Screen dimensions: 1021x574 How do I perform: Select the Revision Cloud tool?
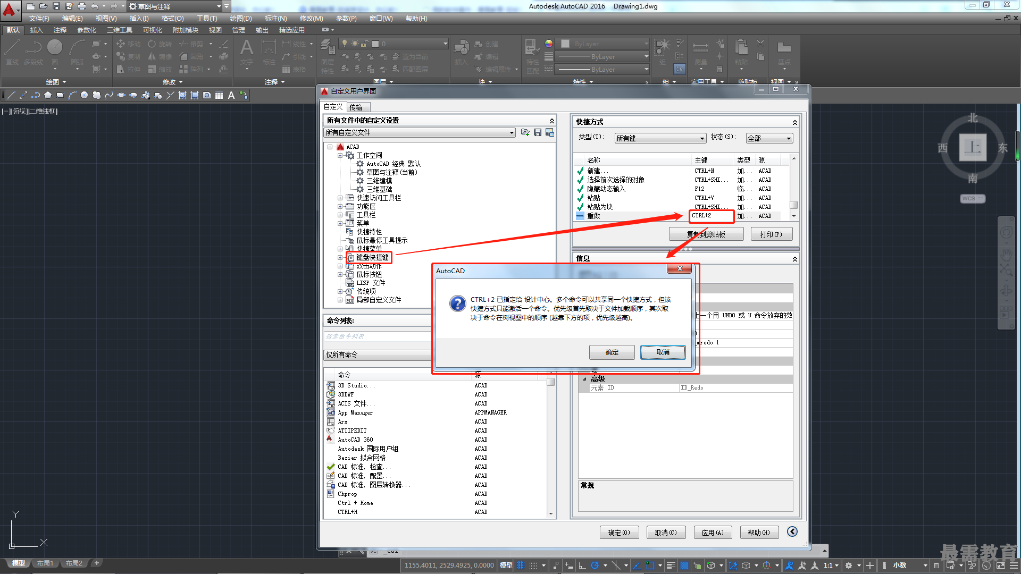tap(96, 95)
